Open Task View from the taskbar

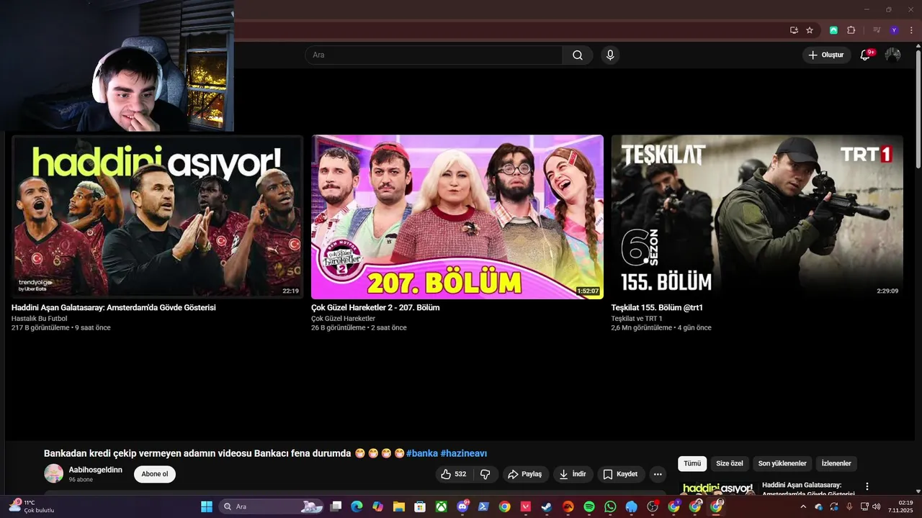pyautogui.click(x=336, y=506)
